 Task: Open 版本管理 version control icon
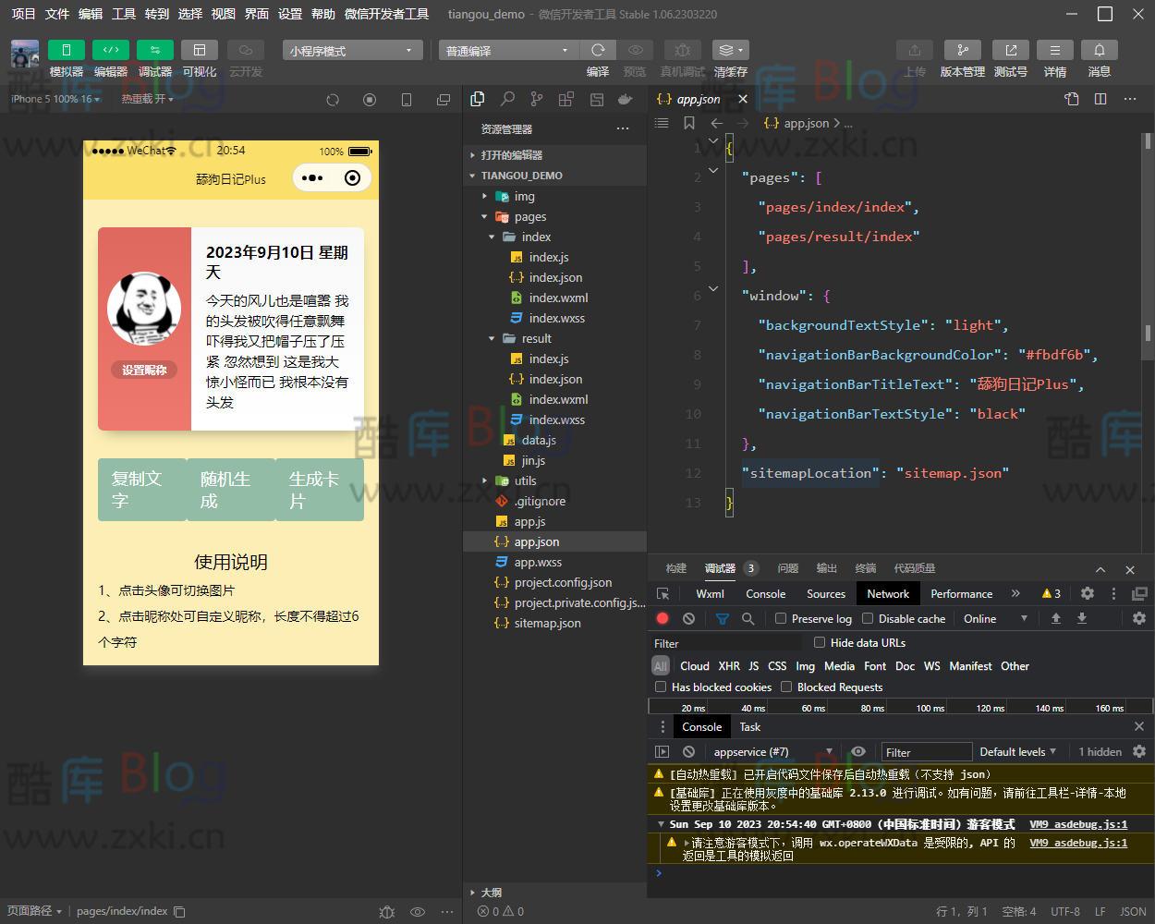pyautogui.click(x=962, y=50)
